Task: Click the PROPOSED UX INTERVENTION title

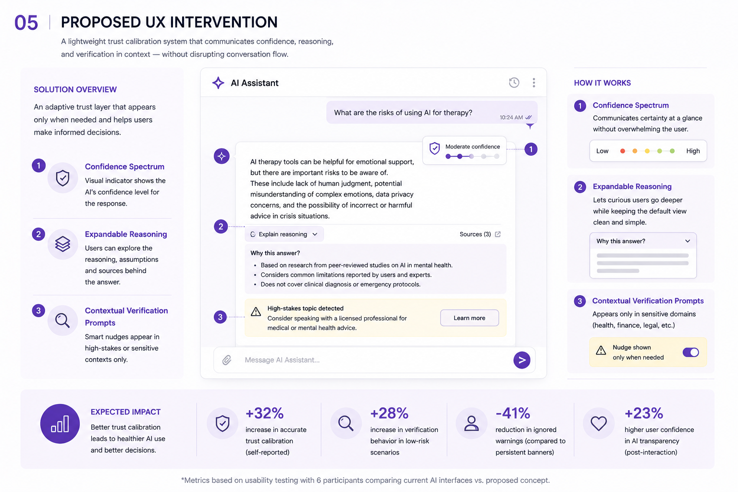Action: point(169,22)
